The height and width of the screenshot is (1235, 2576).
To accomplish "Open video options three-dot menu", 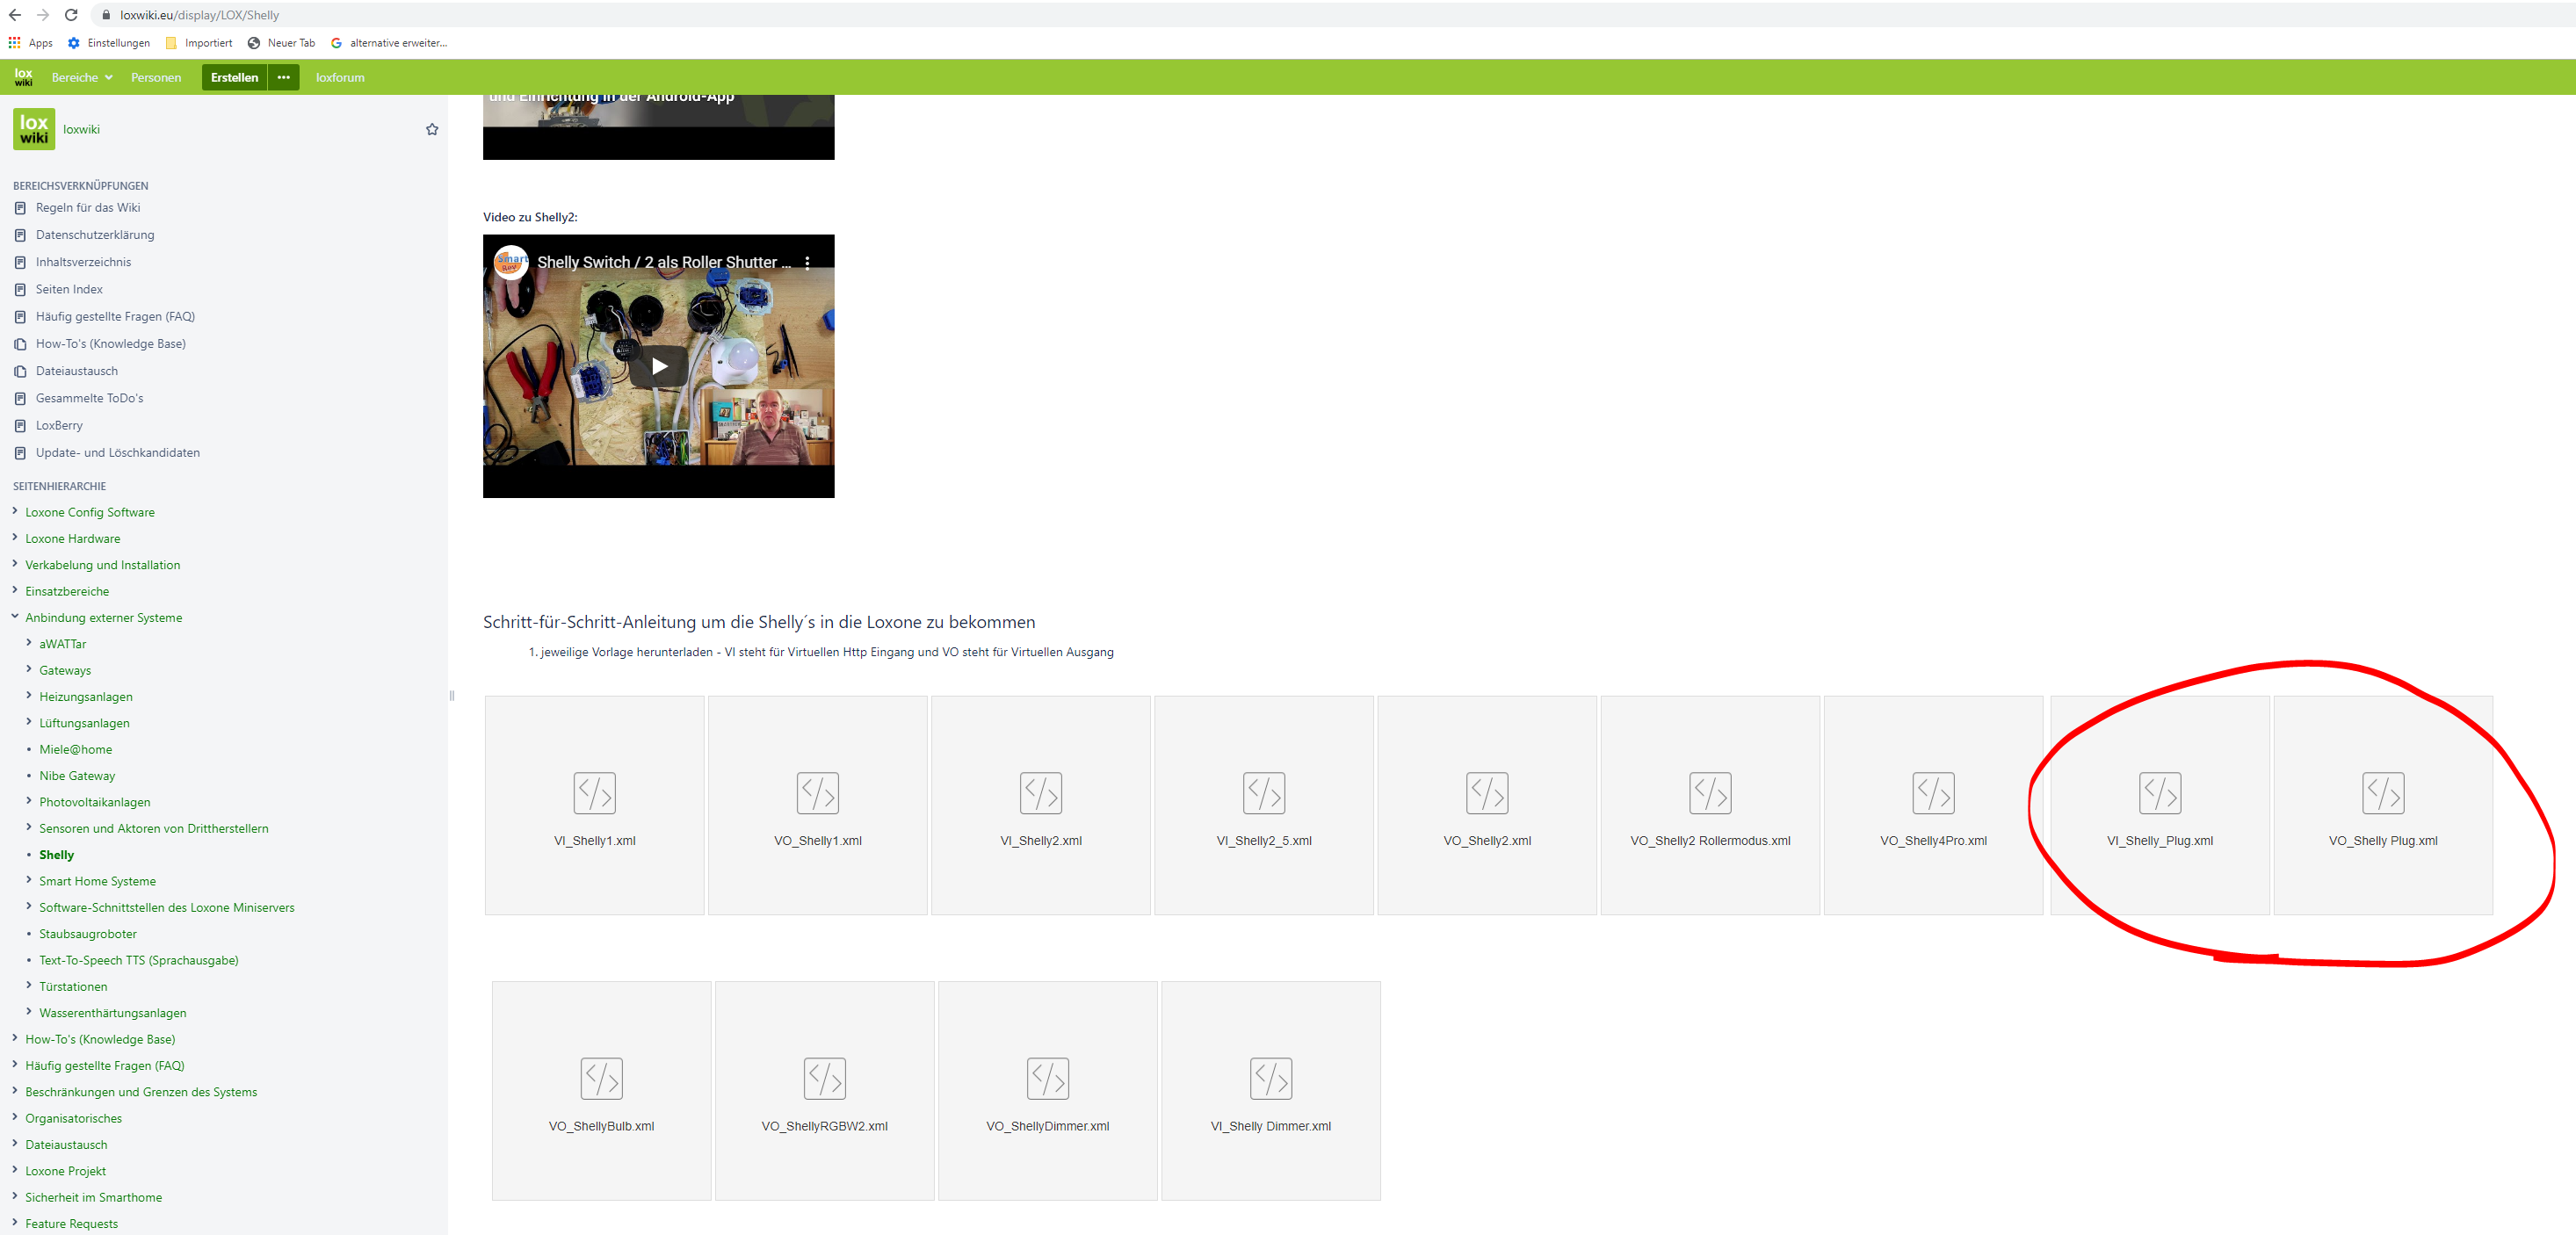I will point(807,262).
